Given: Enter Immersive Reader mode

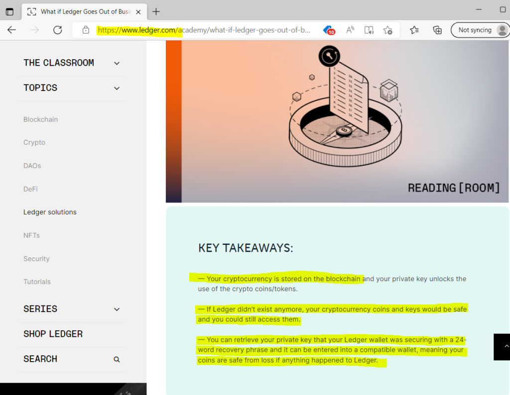Looking at the screenshot, I should [x=369, y=30].
